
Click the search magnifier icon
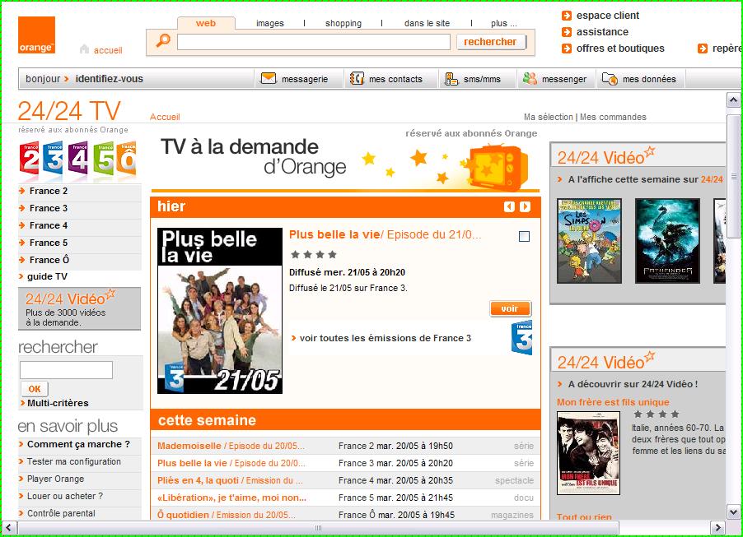163,40
